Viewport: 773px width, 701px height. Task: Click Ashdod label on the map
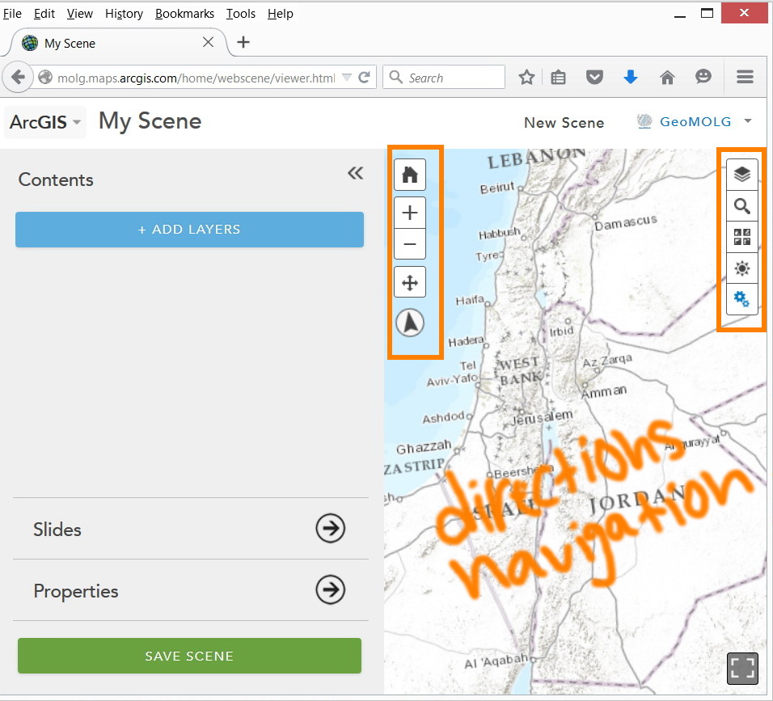point(443,417)
